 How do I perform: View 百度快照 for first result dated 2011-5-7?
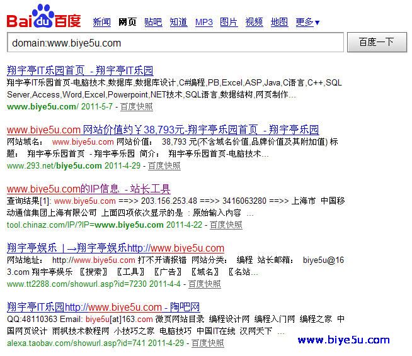(136, 106)
